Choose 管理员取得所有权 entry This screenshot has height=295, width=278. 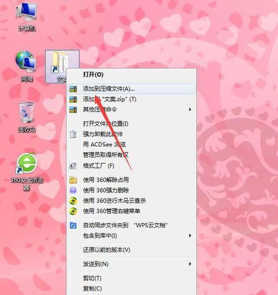(132, 155)
